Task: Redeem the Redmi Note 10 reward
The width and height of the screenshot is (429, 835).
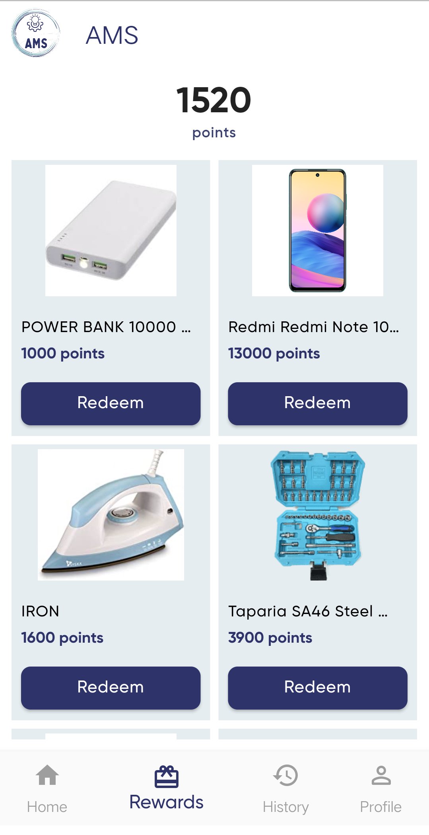Action: (317, 403)
